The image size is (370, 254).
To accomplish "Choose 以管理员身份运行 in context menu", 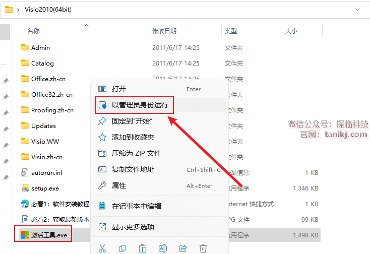I will coord(159,105).
